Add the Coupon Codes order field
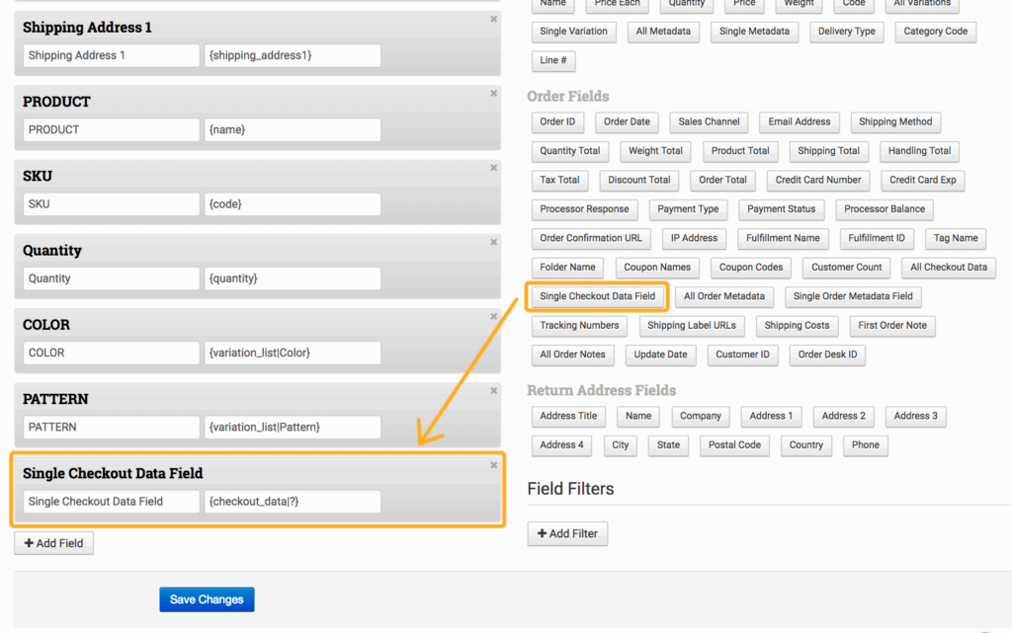Screen dimensions: 1012x633 click(750, 267)
